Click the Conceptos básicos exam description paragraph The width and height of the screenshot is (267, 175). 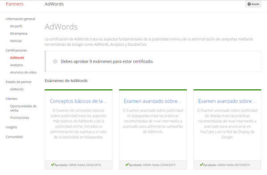(x=78, y=124)
